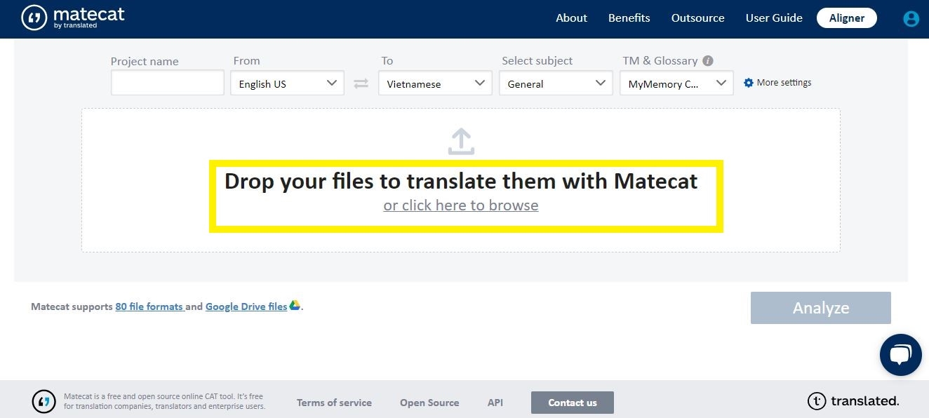Click the More settings text link
The height and width of the screenshot is (418, 929).
tap(784, 83)
